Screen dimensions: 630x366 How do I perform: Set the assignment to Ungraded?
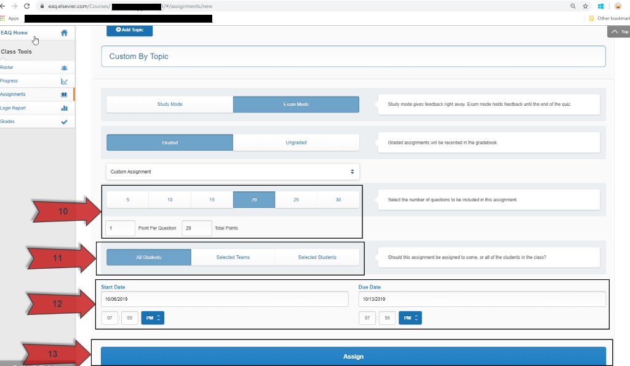pyautogui.click(x=296, y=142)
